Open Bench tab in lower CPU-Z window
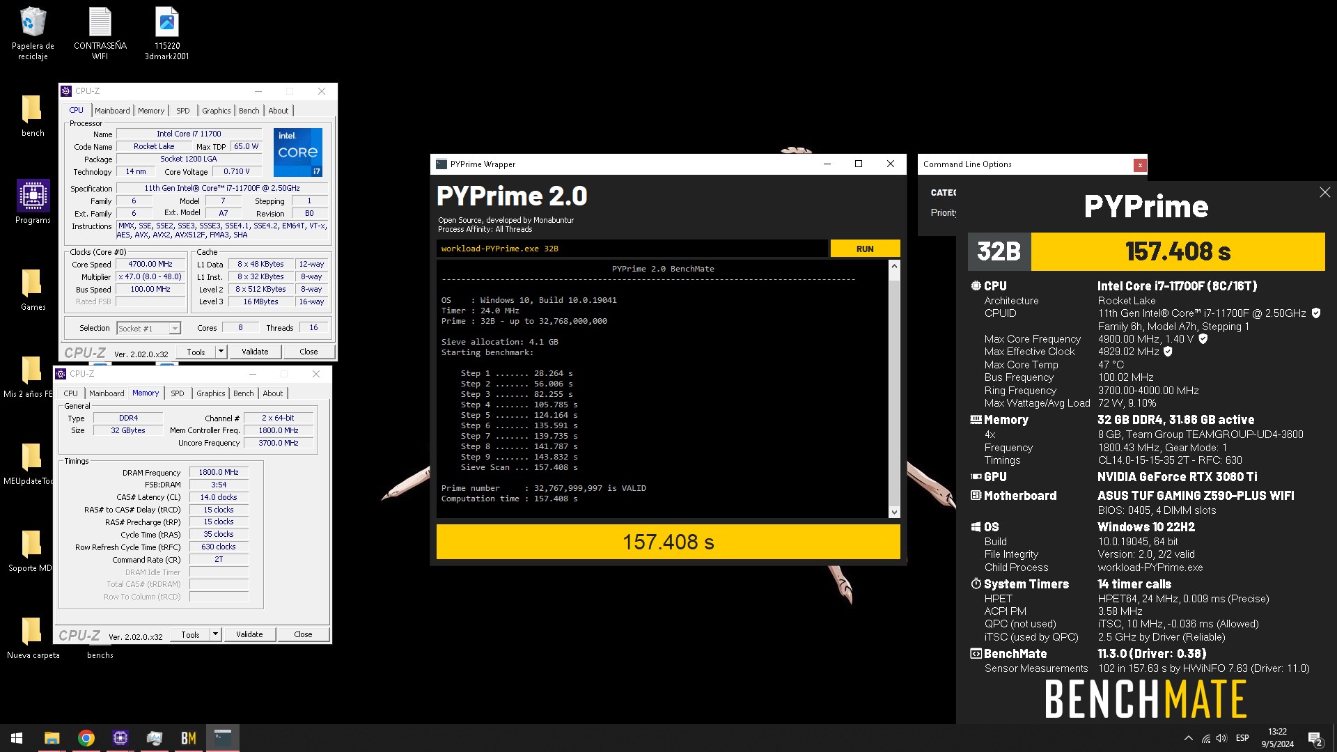This screenshot has height=752, width=1337. coord(244,393)
